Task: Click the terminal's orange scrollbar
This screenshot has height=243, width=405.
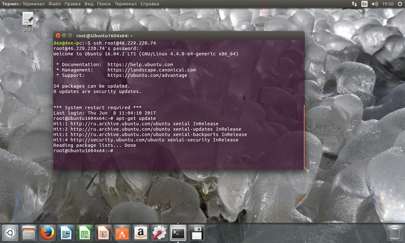Action: (304, 137)
